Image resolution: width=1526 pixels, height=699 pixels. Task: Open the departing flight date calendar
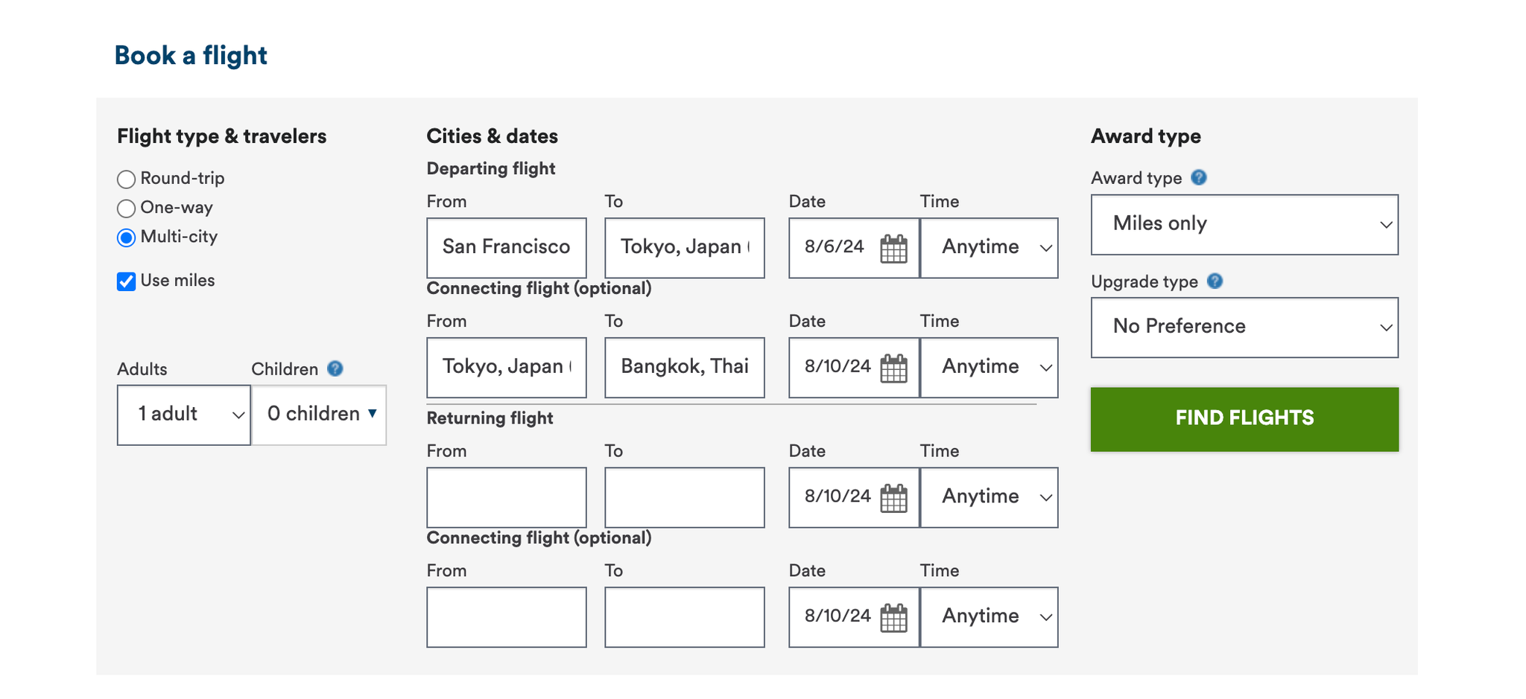tap(894, 248)
